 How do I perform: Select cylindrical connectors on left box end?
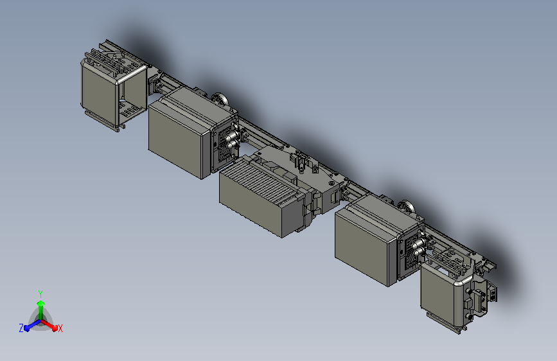[233, 139]
